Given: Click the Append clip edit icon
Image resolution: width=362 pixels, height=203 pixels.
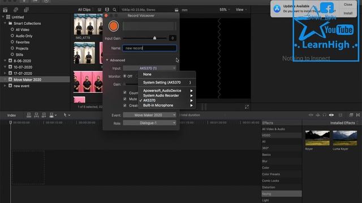Looking at the screenshot, I should click(x=44, y=115).
